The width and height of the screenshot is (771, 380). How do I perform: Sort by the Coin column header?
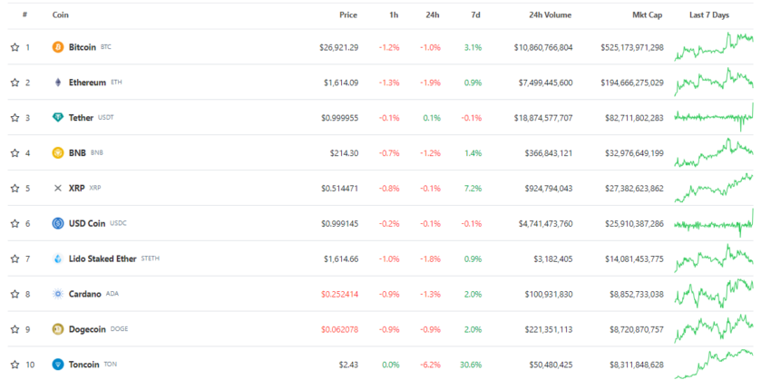[61, 15]
